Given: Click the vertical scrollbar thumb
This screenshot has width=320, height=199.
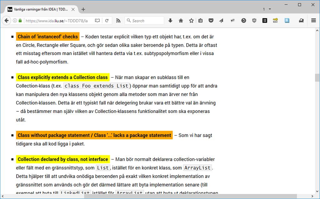Looking at the screenshot, I should pyautogui.click(x=317, y=78).
